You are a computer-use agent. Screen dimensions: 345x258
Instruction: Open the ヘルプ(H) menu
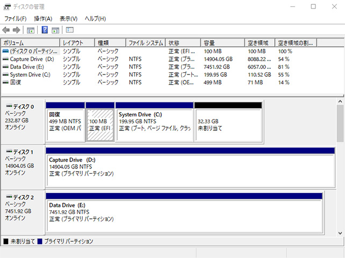(x=95, y=19)
